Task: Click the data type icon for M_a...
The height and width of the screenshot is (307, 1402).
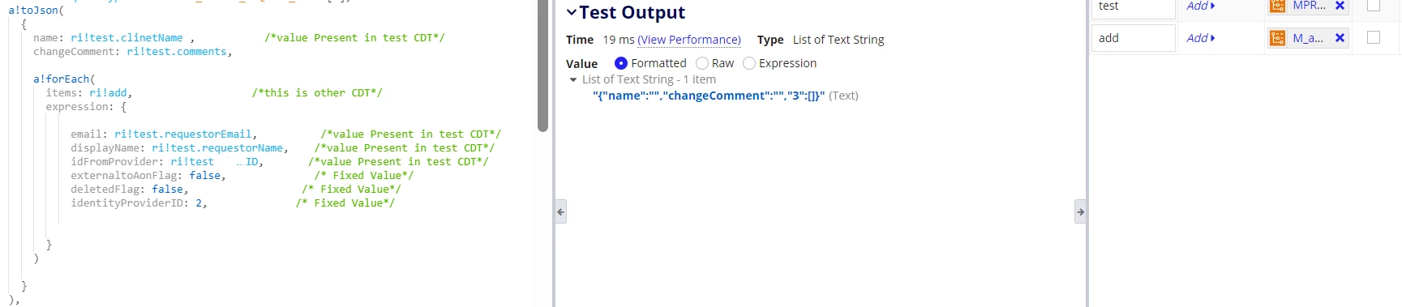Action: [x=1277, y=38]
